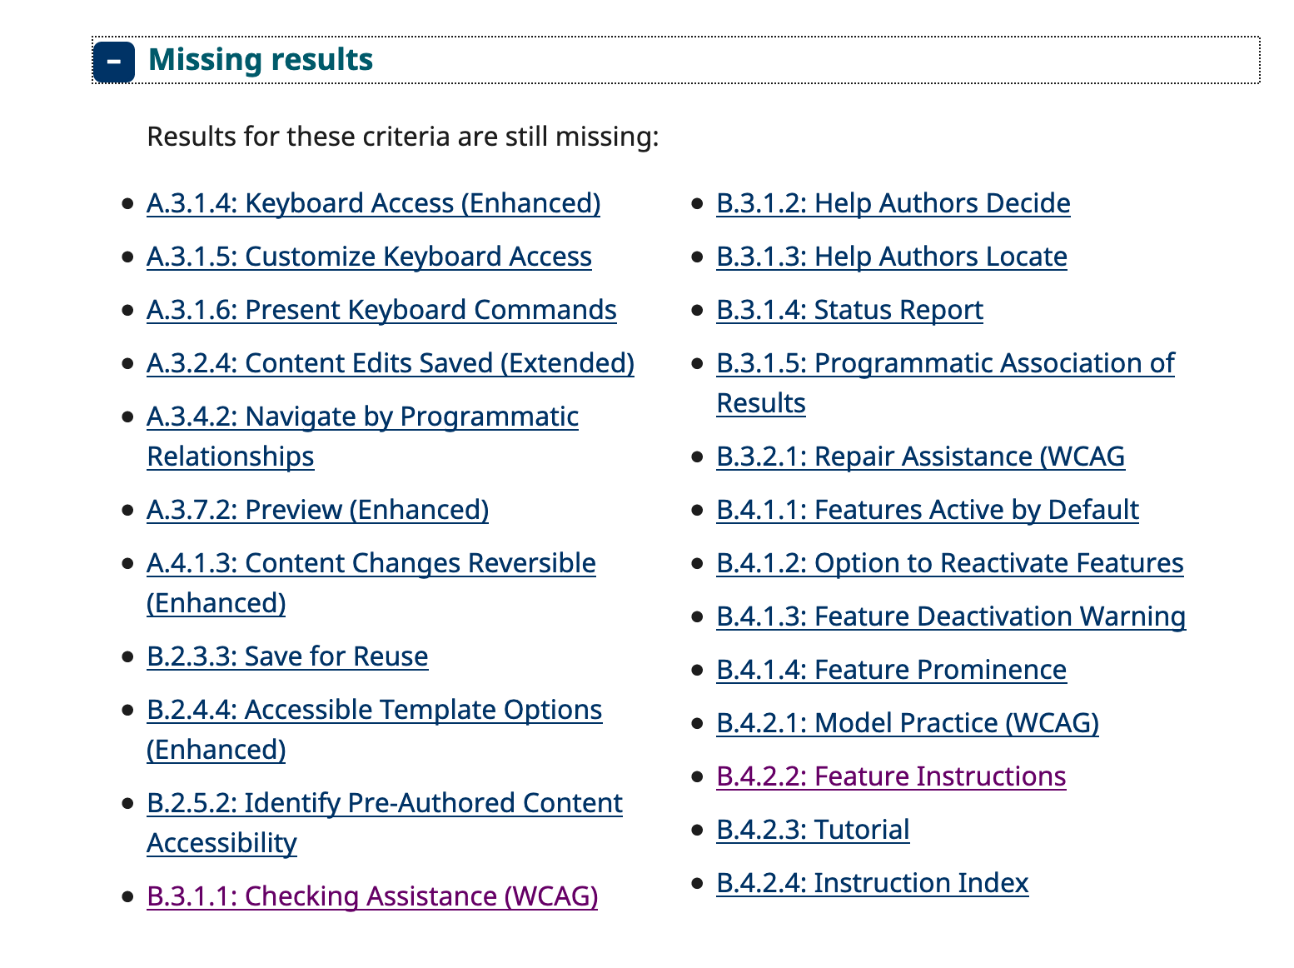This screenshot has height=968, width=1294.
Task: Open A.3.1.5: Customize Keyboard Access
Action: [x=369, y=256]
